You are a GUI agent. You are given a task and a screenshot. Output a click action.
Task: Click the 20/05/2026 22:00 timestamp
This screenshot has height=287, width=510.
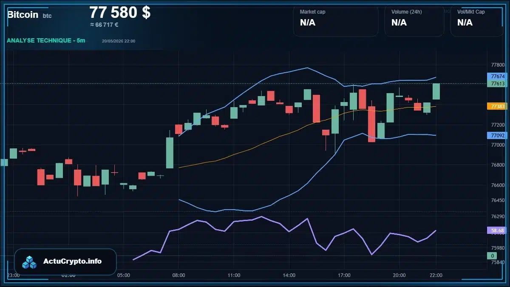point(119,41)
